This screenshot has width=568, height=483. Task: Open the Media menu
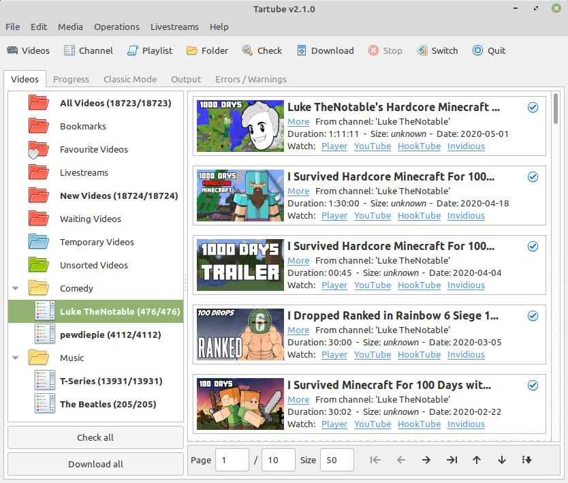(x=70, y=27)
